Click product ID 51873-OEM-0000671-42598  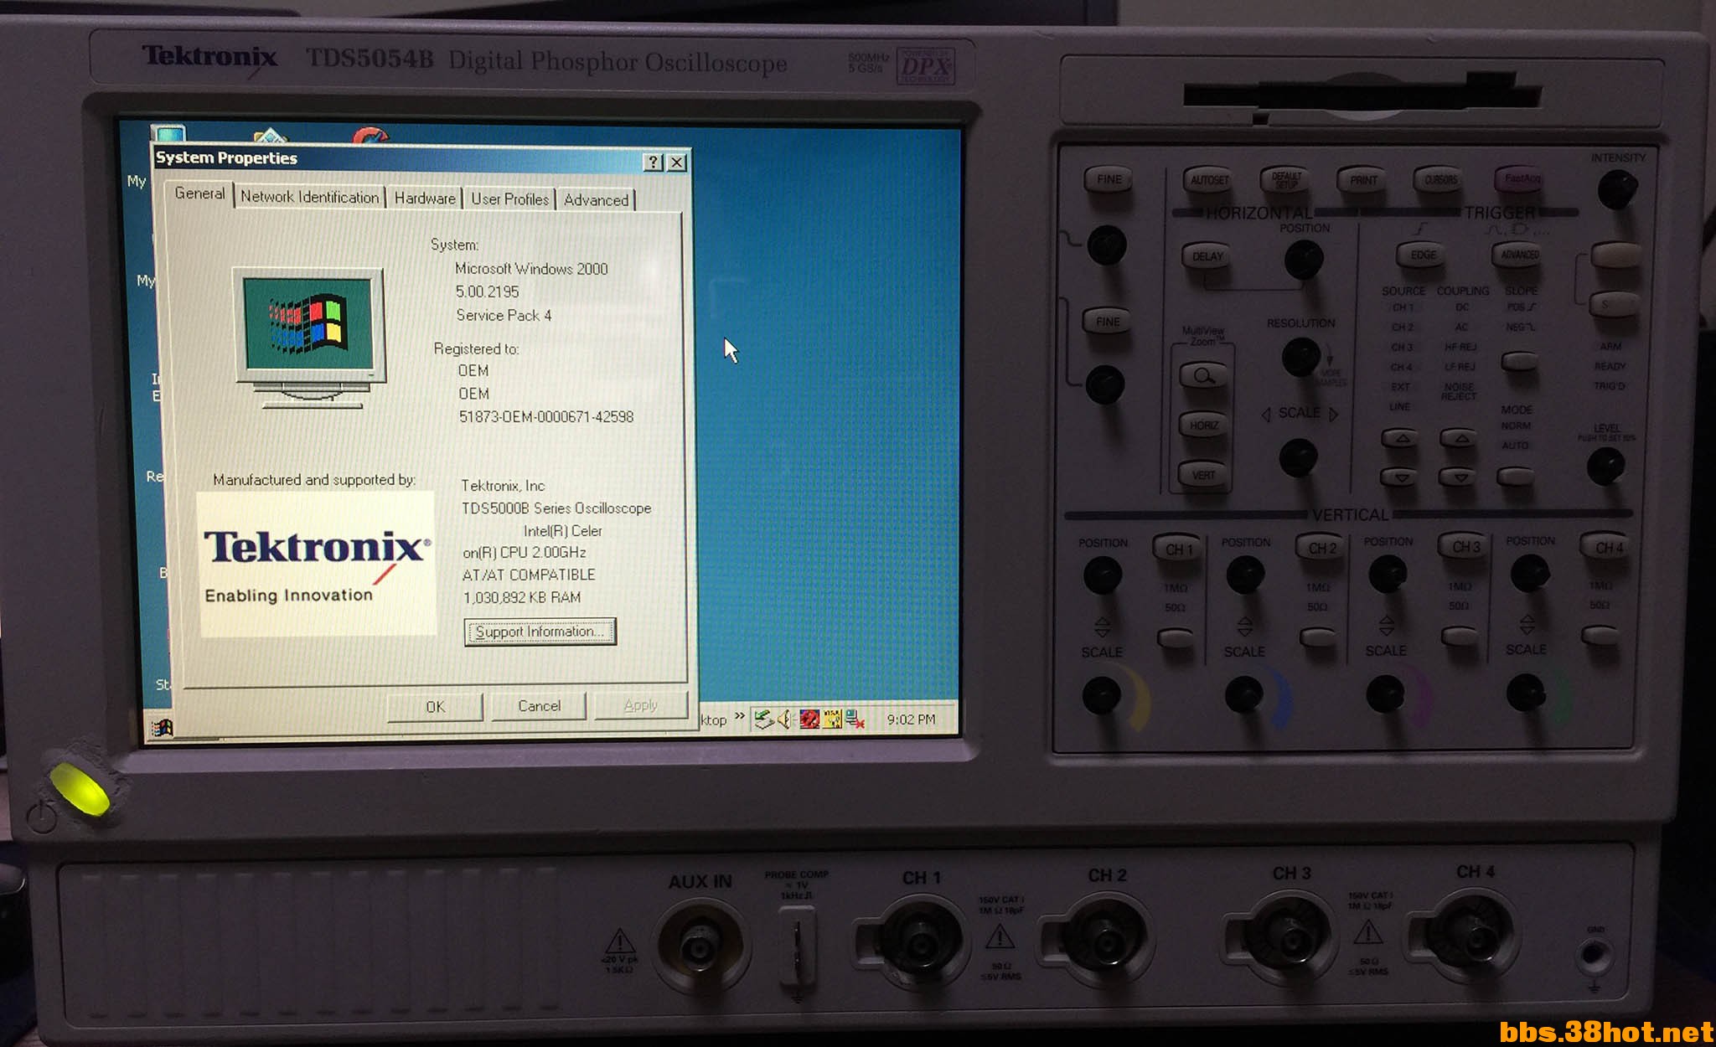[x=546, y=417]
